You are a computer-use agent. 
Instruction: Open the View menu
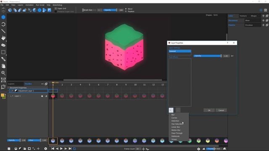coord(13,5)
